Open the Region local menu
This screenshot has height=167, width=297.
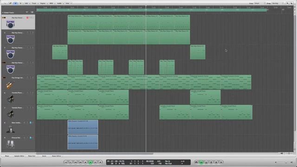44,3
